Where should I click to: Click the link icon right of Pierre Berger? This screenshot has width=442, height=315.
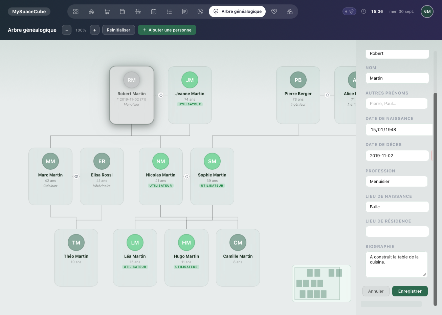pyautogui.click(x=327, y=95)
